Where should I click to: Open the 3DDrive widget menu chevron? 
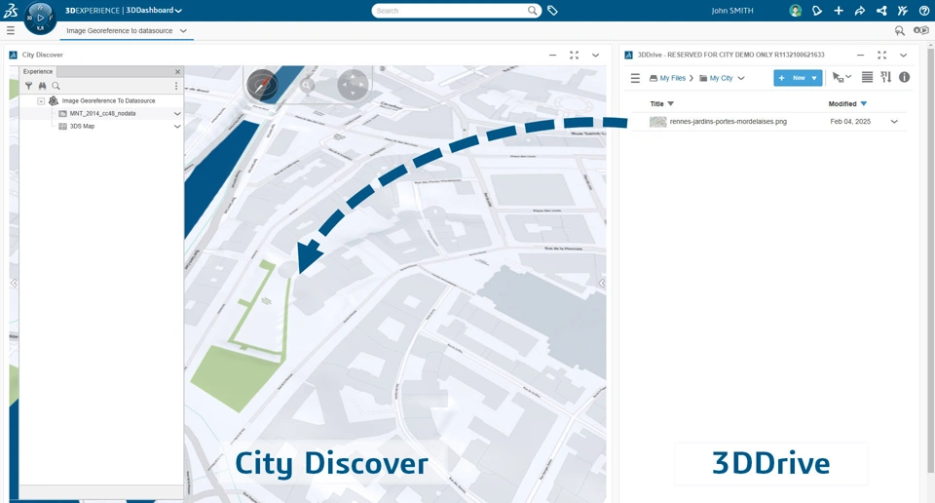[903, 55]
